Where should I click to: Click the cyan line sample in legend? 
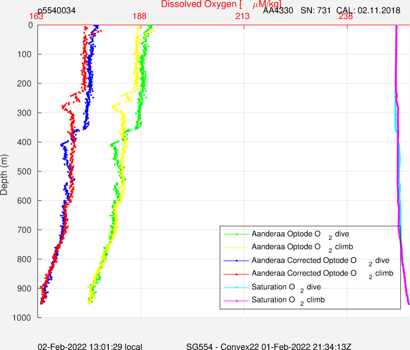point(236,288)
